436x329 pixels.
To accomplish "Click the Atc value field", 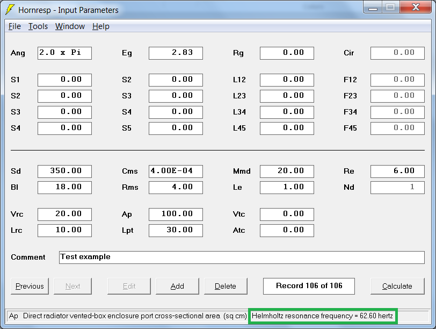I will click(x=287, y=231).
